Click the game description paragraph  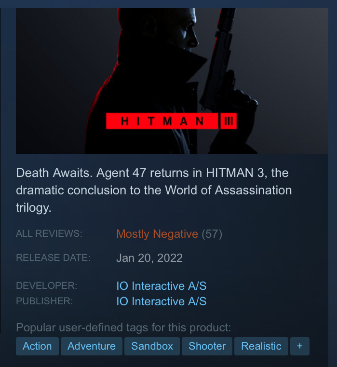click(154, 190)
